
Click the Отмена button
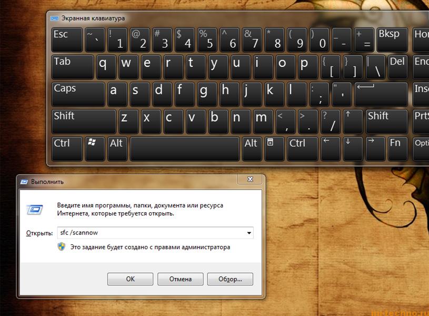coord(181,279)
